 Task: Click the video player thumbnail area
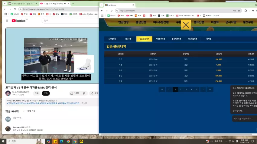click(52, 56)
